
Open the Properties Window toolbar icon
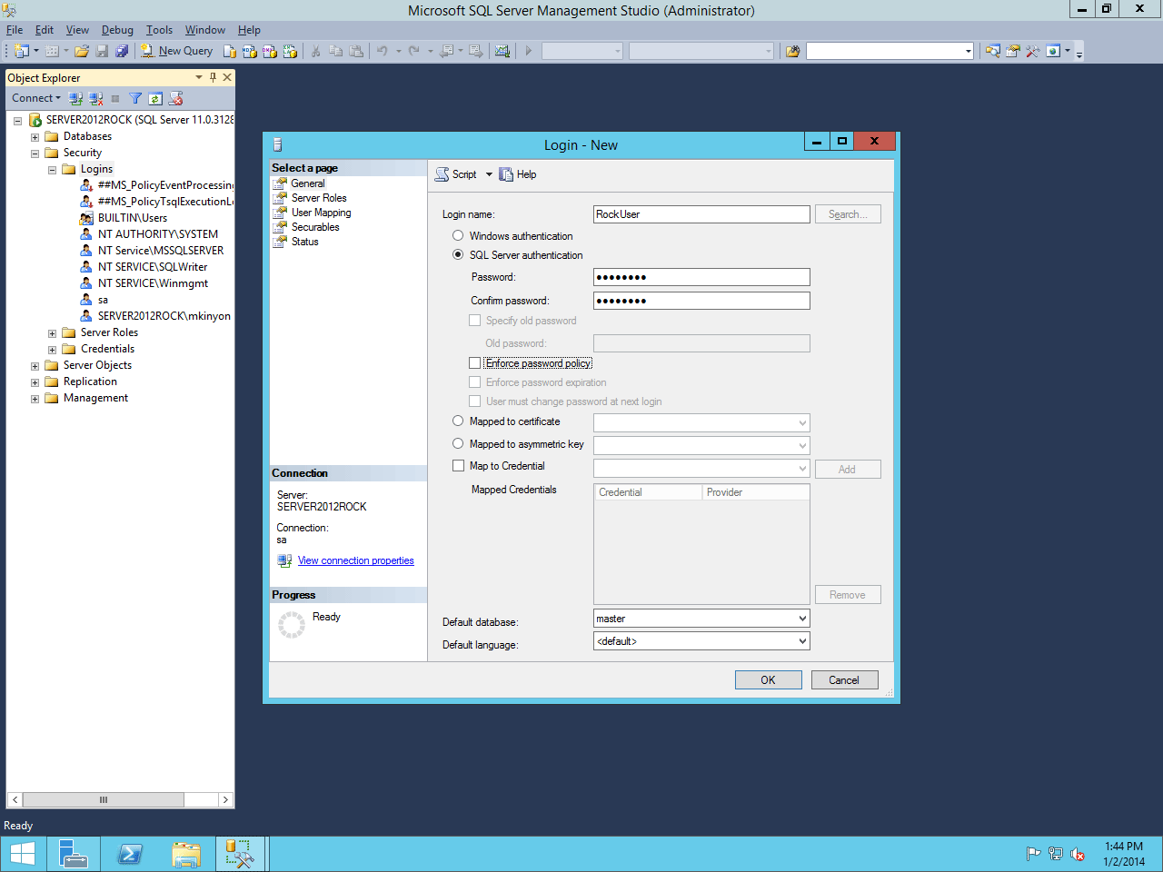(1013, 51)
